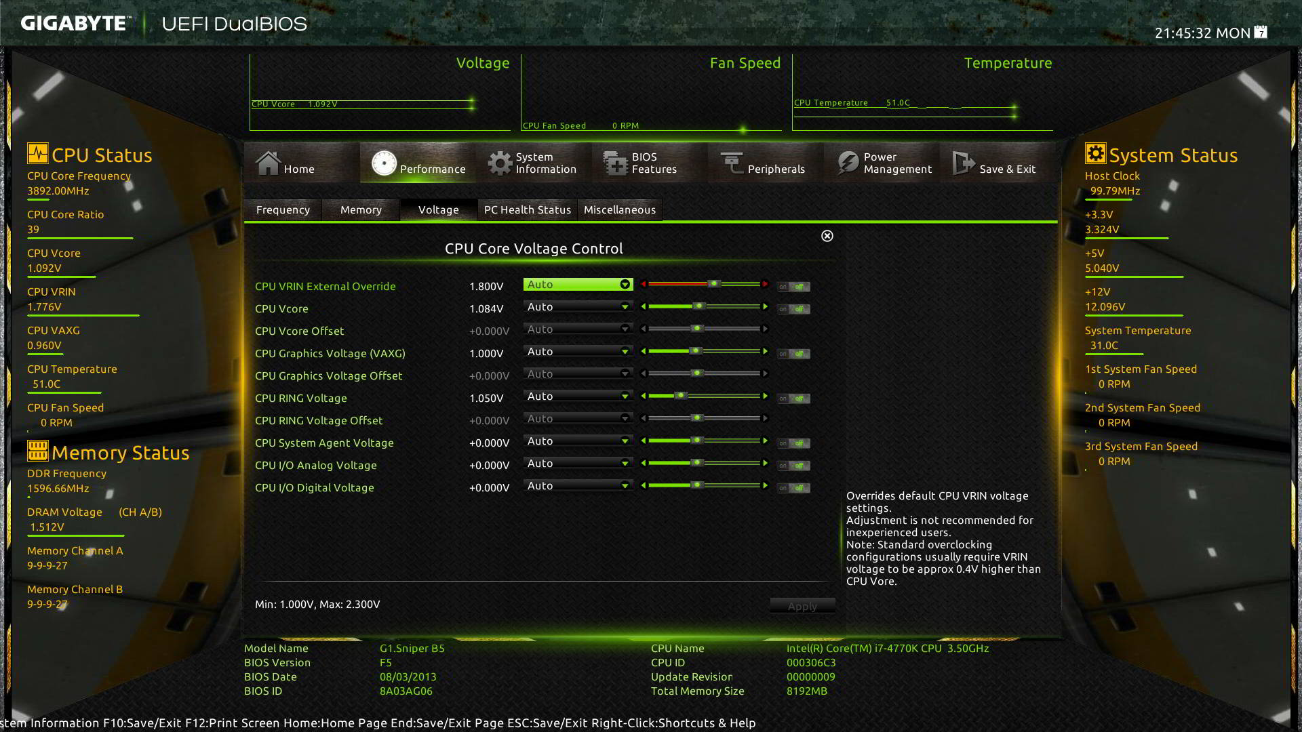This screenshot has width=1302, height=732.
Task: Toggle on/off switch for CPU I/O Digital Voltage
Action: click(x=793, y=488)
